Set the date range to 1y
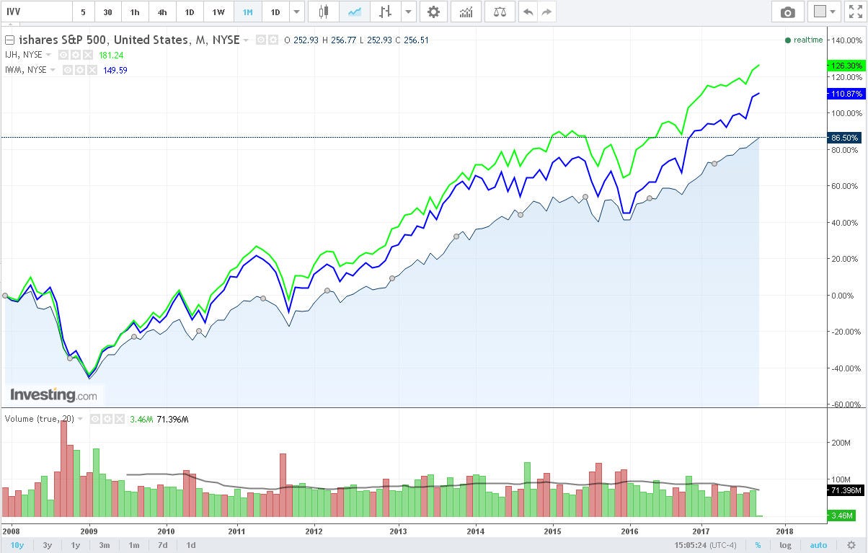The width and height of the screenshot is (868, 553). click(x=76, y=545)
